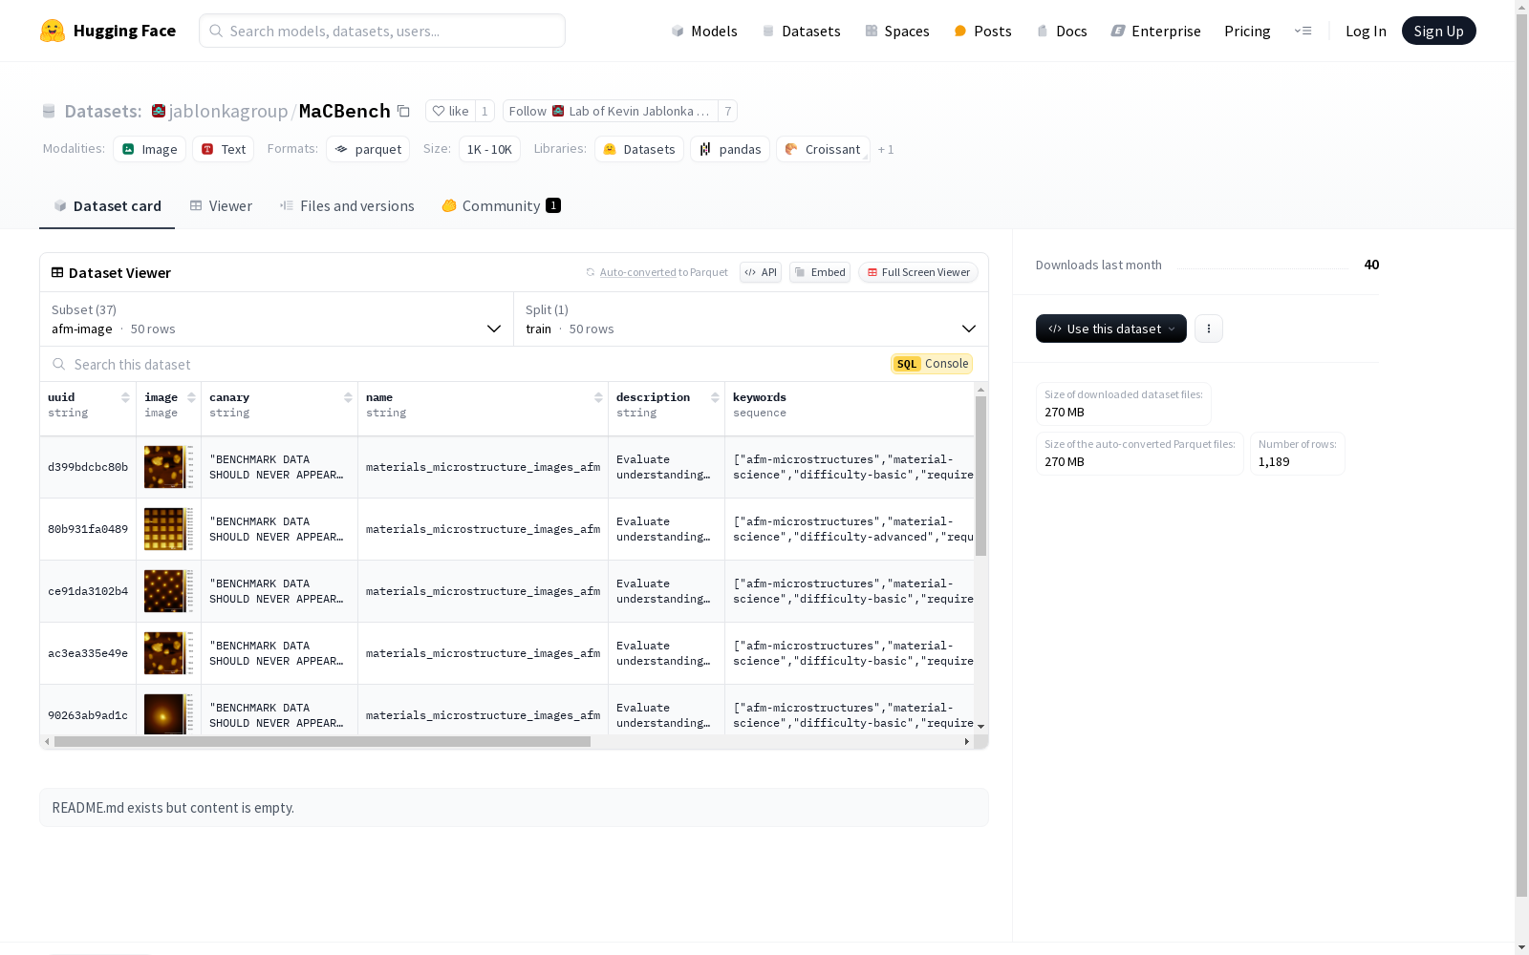Click the horizontal scrollbar of the dataset table
The height and width of the screenshot is (955, 1529).
tap(322, 741)
